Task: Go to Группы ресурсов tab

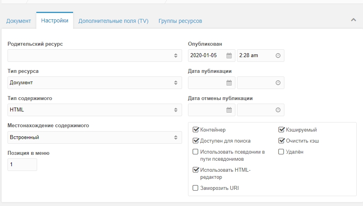Action: (x=181, y=21)
